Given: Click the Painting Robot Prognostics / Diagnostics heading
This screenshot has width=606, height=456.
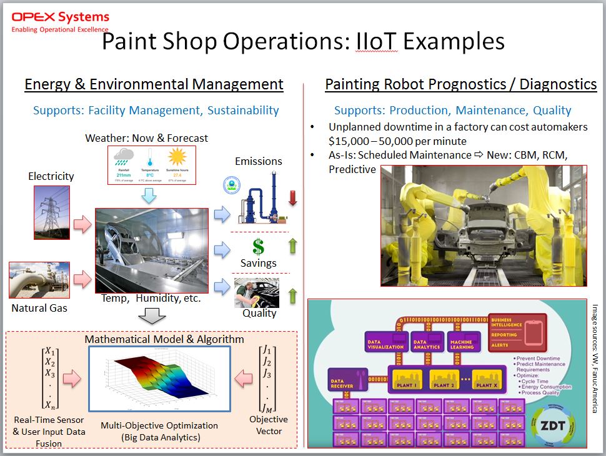Looking at the screenshot, I should [x=460, y=84].
